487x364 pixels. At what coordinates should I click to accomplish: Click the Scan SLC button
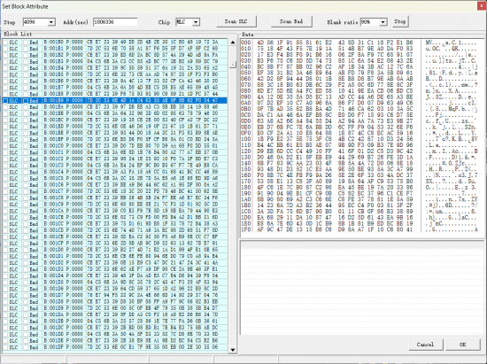[236, 21]
